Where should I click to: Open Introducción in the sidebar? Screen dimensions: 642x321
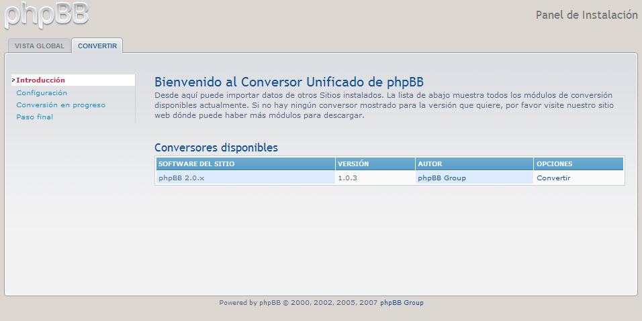tap(41, 80)
